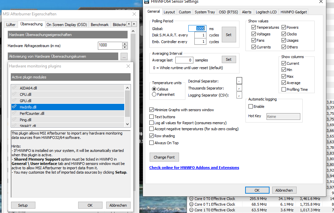Close the MSI Afterburner Eigenschaften window
The image size is (334, 213).
click(x=134, y=14)
